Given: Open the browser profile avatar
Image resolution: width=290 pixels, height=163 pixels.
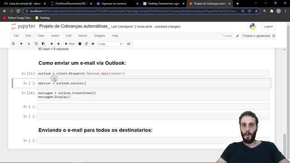Looking at the screenshot, I should click(x=279, y=11).
